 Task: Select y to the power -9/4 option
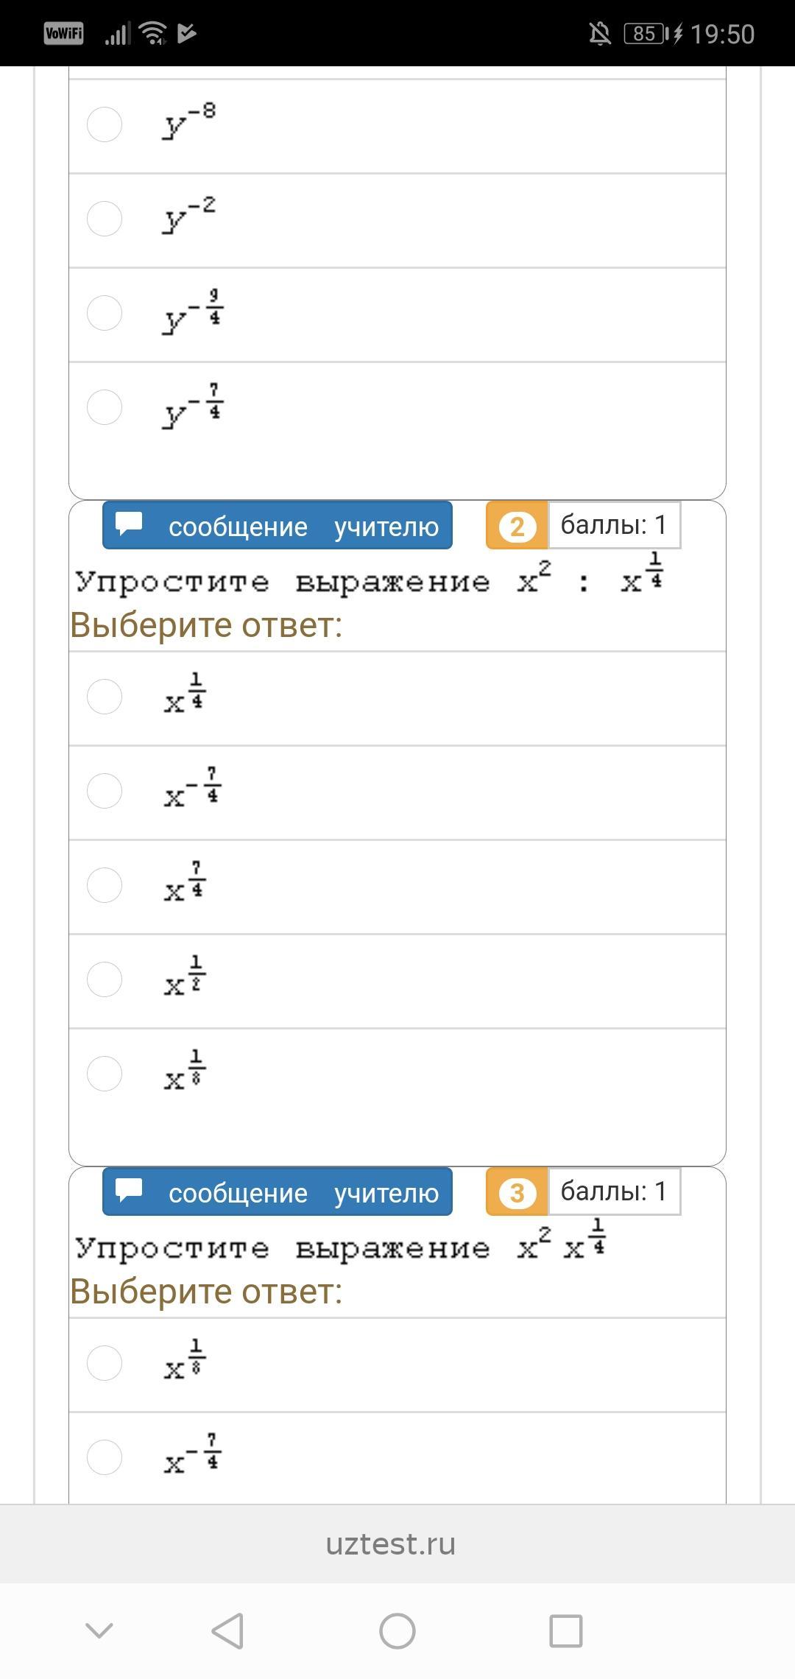pyautogui.click(x=105, y=313)
